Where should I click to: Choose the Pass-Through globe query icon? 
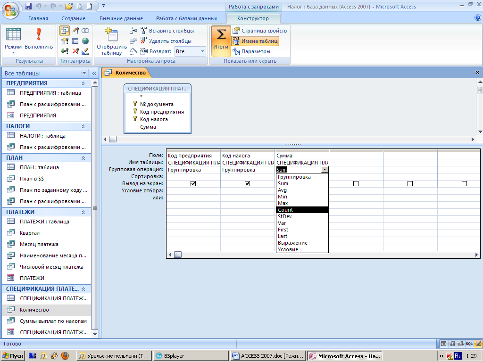(x=85, y=41)
